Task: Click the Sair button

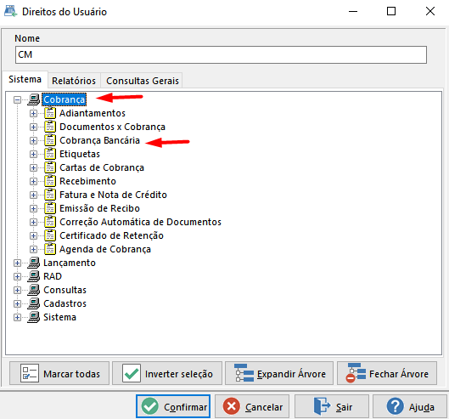Action: point(332,406)
